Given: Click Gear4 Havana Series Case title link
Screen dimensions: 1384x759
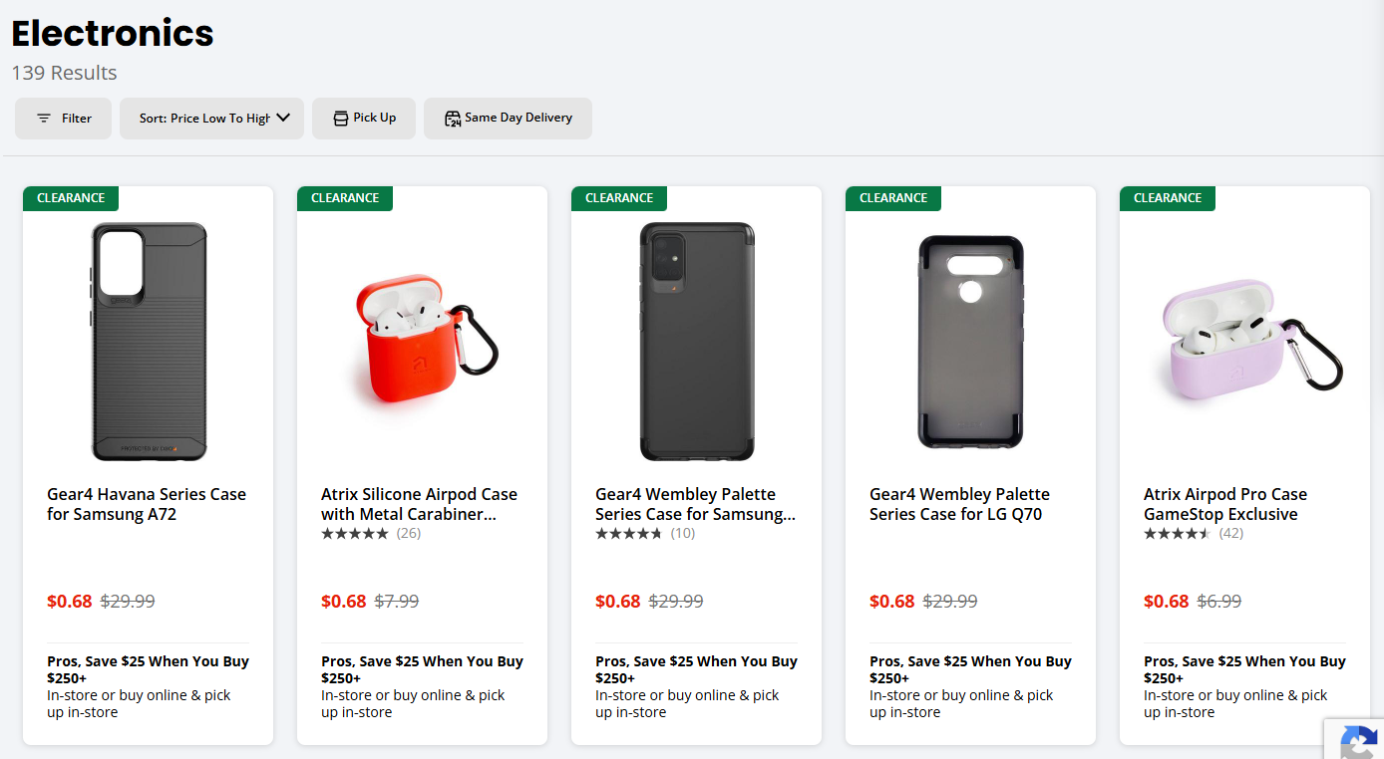Looking at the screenshot, I should point(147,504).
